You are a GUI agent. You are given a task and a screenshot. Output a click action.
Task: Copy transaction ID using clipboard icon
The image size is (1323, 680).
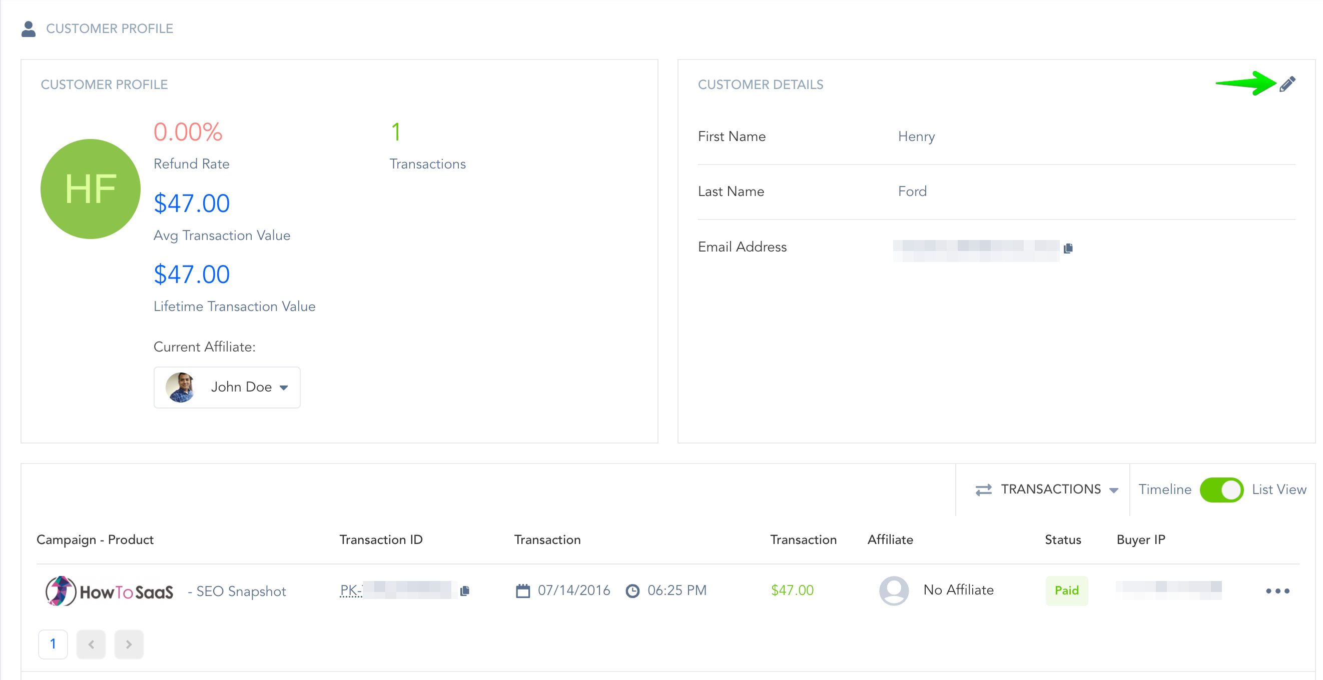coord(465,590)
